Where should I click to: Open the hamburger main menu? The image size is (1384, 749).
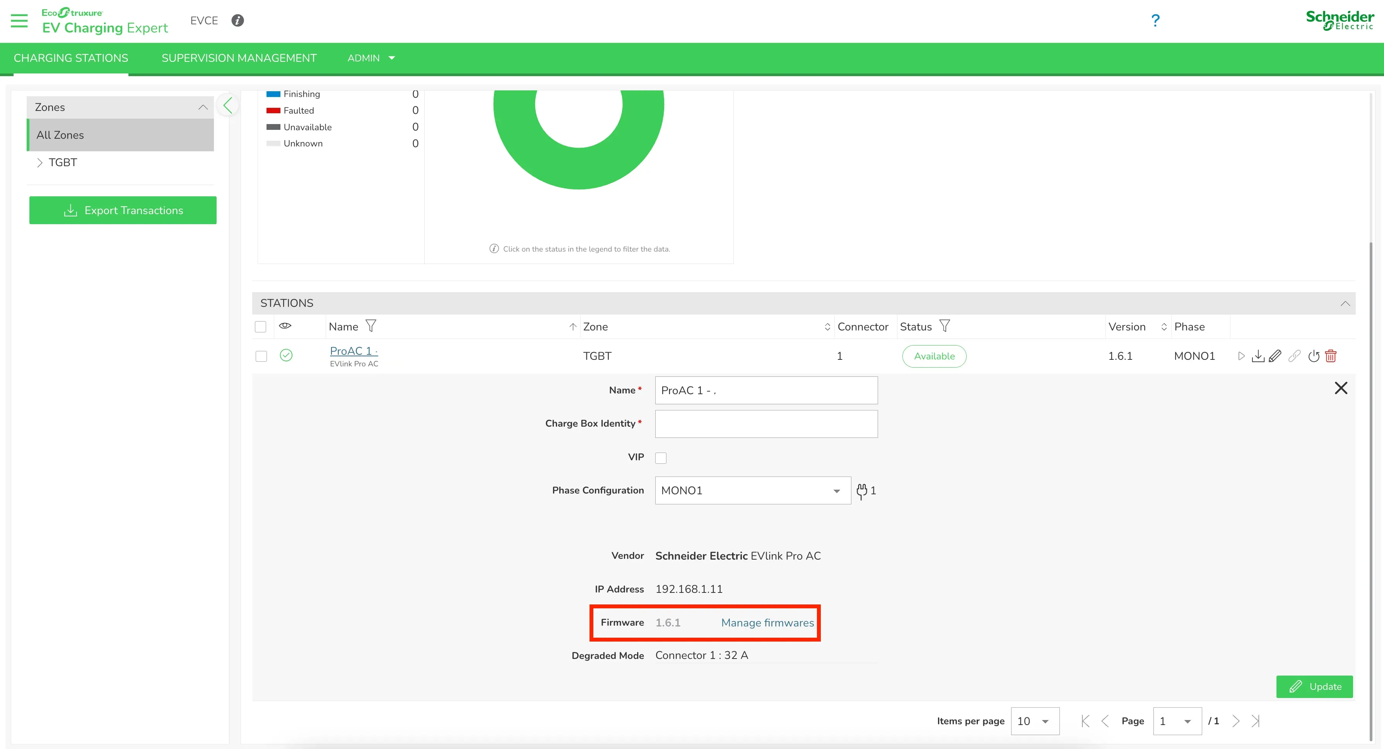(x=19, y=20)
